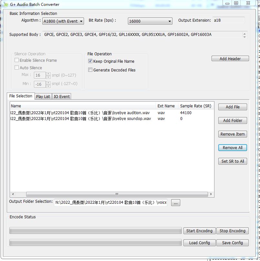The image size is (260, 261).
Task: Start Encoding the files
Action: 199,231
